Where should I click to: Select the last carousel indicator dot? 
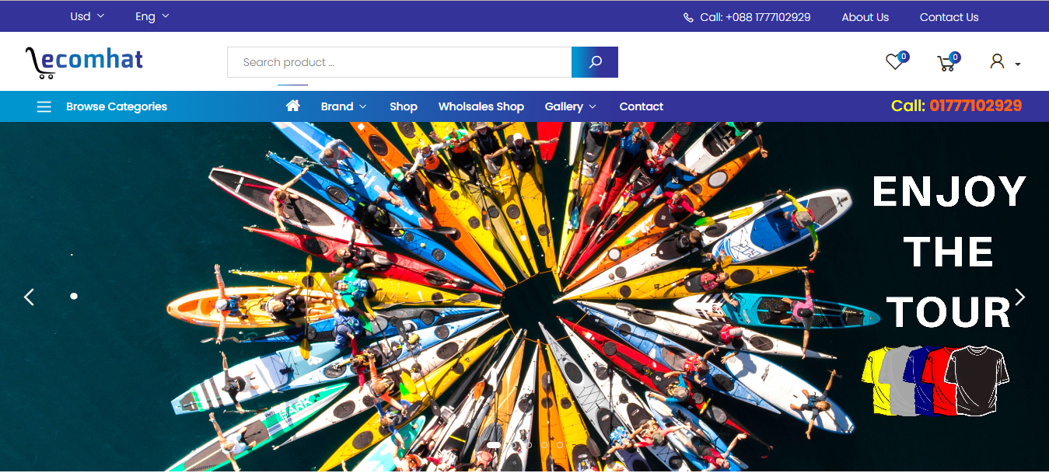coord(560,445)
